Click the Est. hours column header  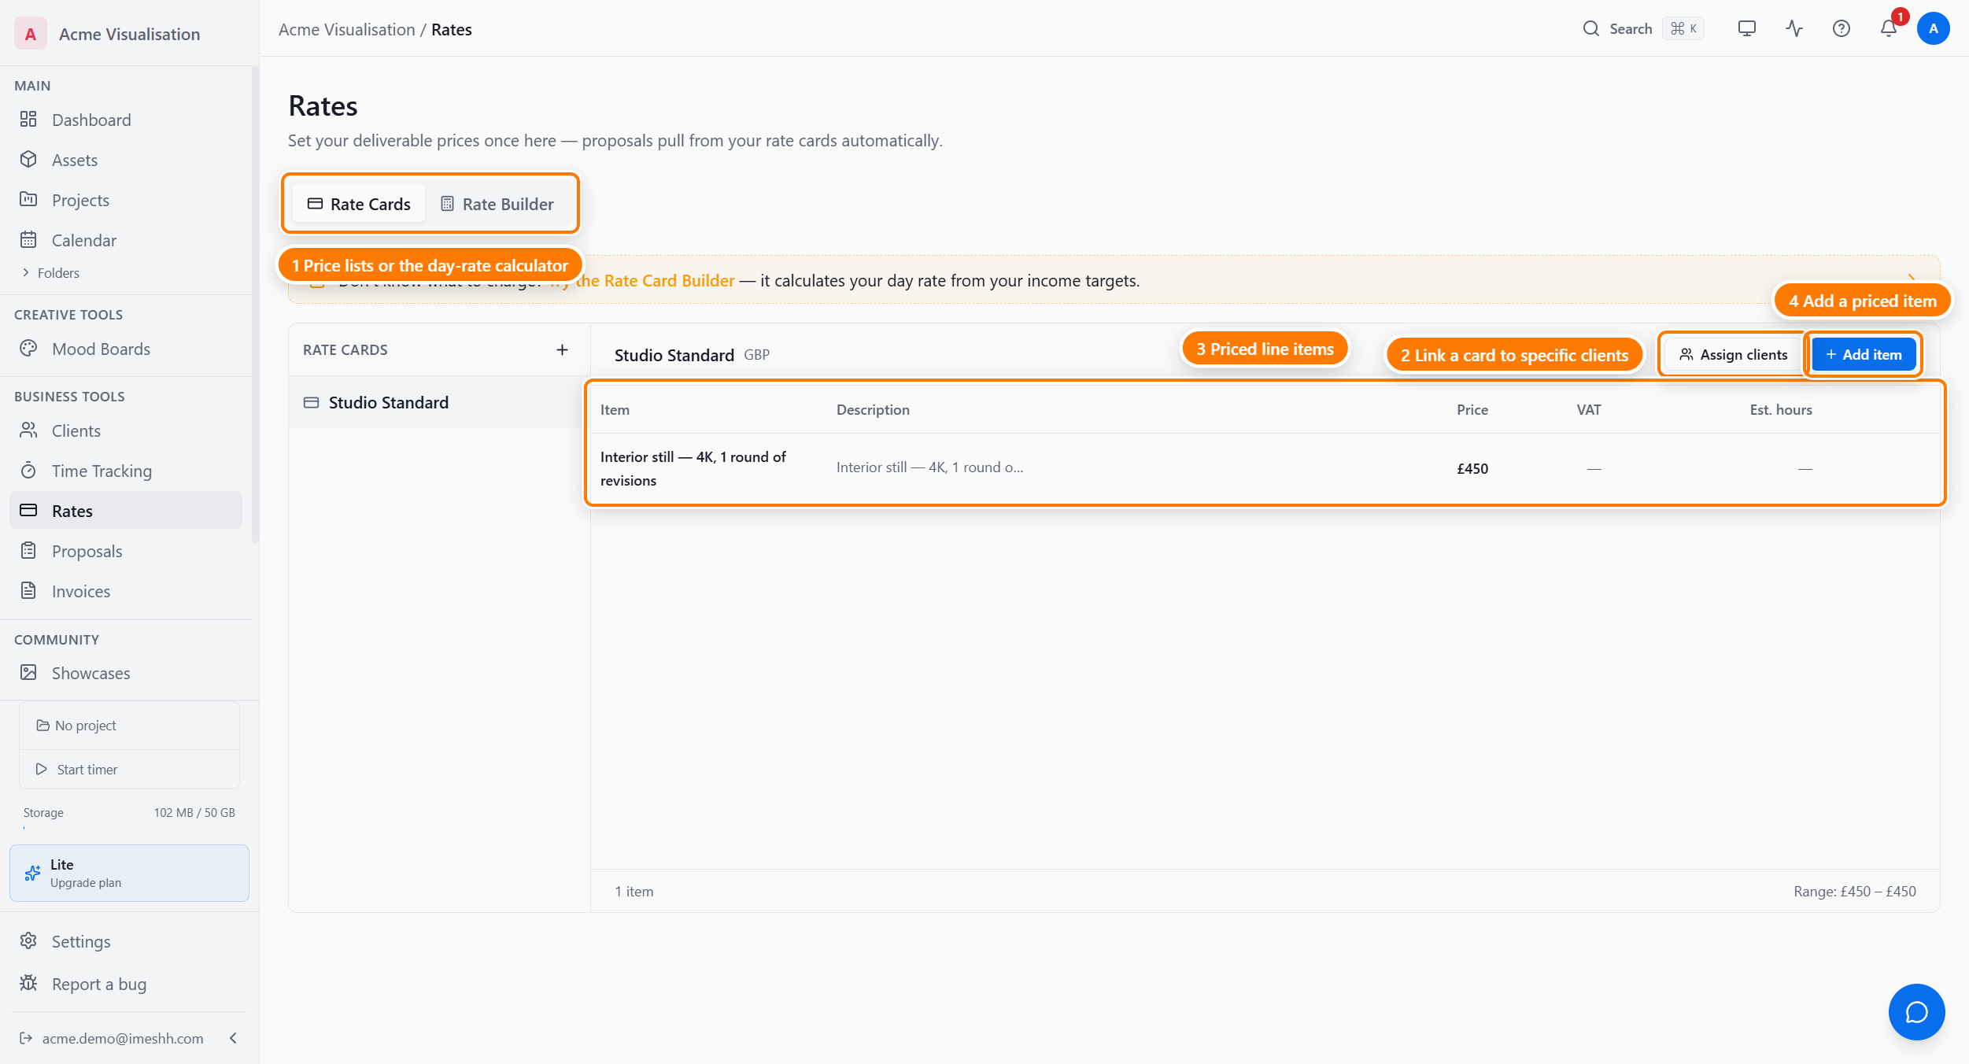pyautogui.click(x=1781, y=410)
